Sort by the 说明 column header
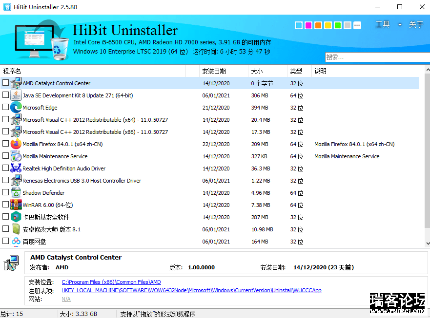Image resolution: width=430 pixels, height=318 pixels. tap(365, 71)
